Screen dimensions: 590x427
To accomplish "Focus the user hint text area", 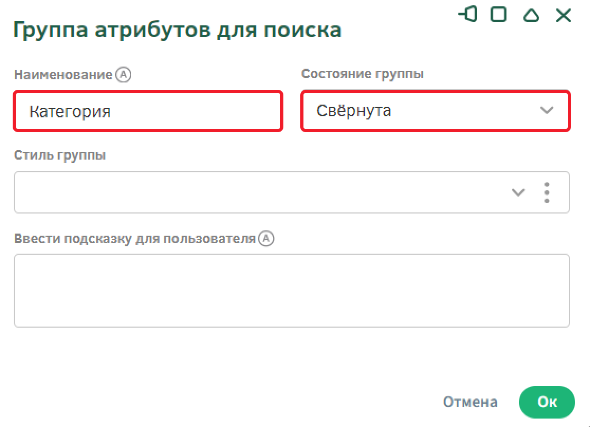I will 291,291.
